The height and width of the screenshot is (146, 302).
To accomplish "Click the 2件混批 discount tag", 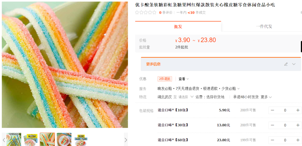I will pos(165,79).
